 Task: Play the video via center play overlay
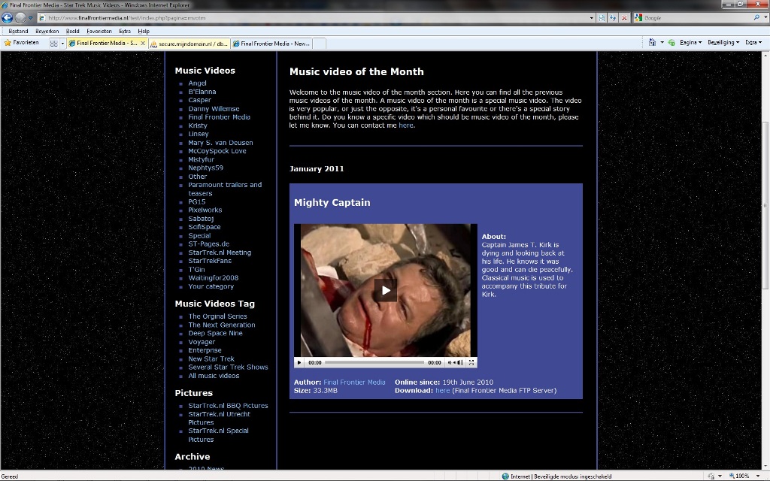coord(386,291)
